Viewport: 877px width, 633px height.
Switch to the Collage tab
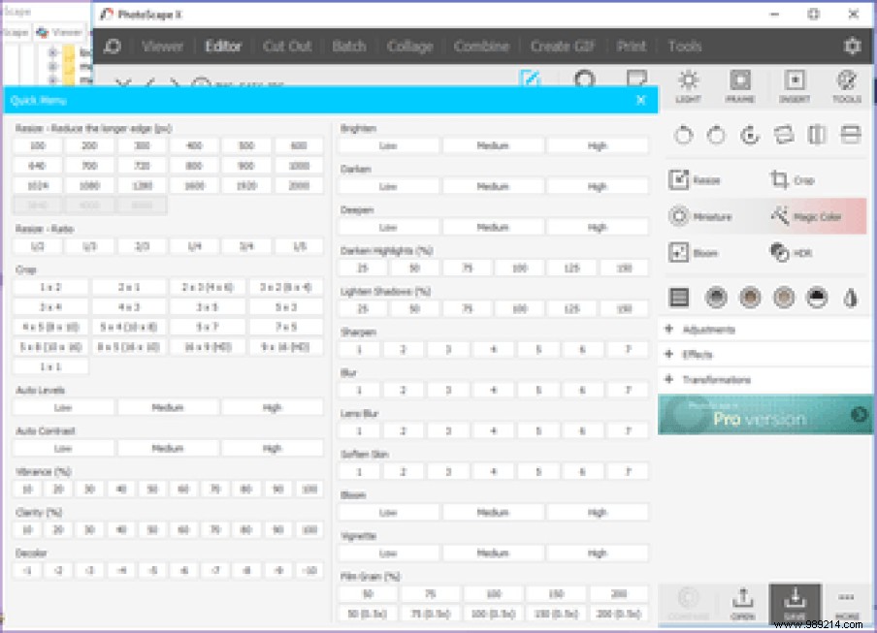point(410,46)
